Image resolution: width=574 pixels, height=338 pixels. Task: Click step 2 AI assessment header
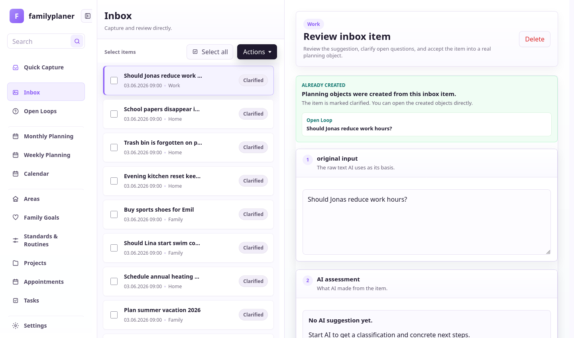click(427, 284)
